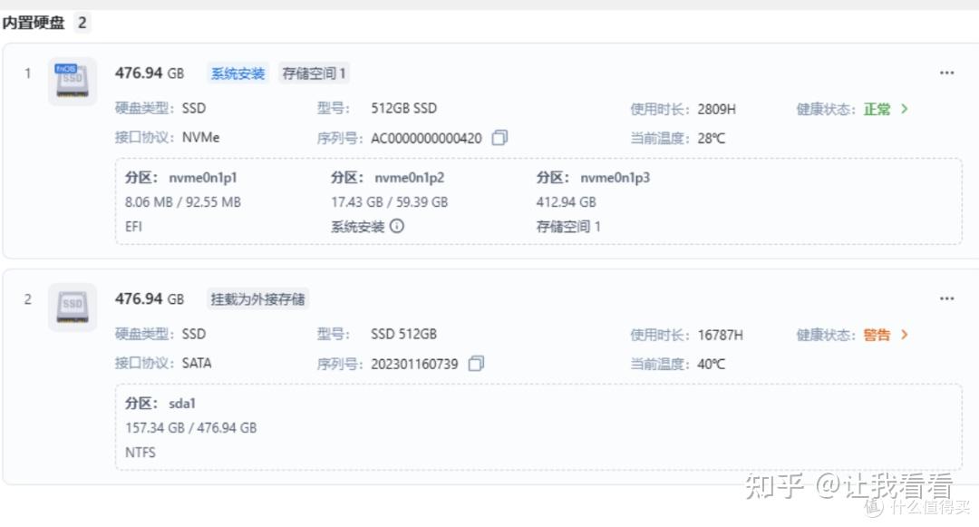Click the 内置硬盘 count badge 2

[82, 23]
